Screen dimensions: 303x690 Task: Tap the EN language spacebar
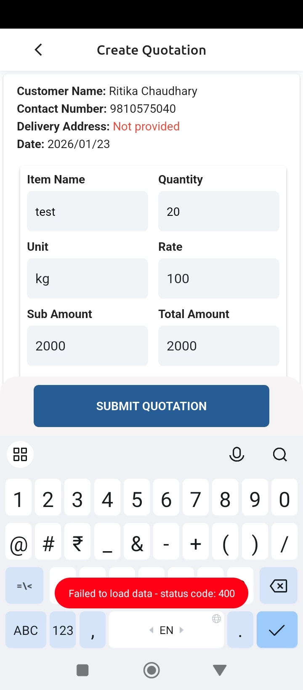[166, 630]
